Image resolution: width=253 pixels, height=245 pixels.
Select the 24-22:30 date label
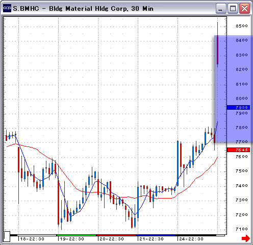[191, 239]
